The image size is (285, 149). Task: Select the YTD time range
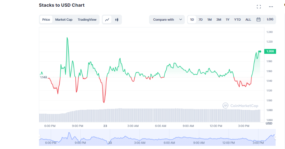pos(237,19)
